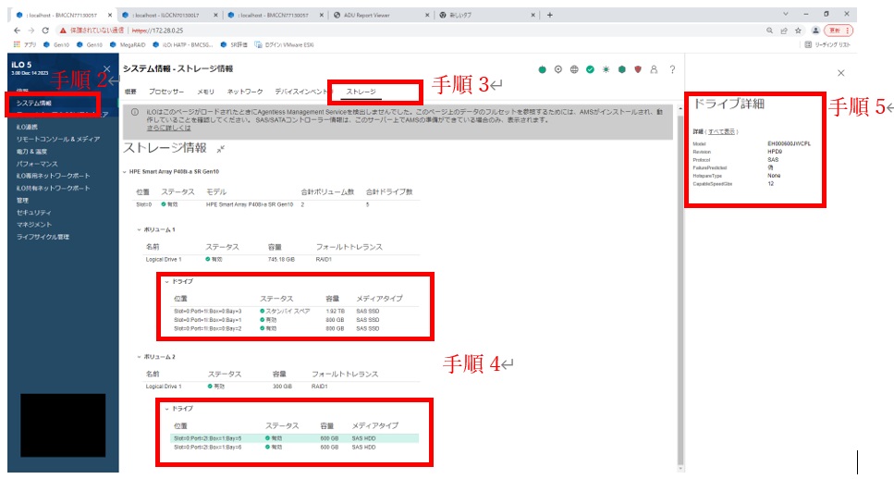Collapse ドライブ list under ボリューム 1
894x479 pixels.
167,282
